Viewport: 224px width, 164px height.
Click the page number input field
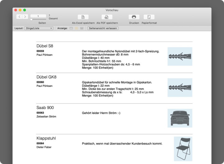tap(39, 16)
